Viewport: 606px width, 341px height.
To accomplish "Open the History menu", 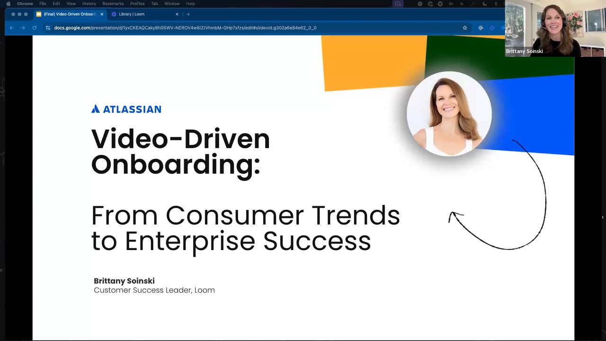I will point(89,4).
